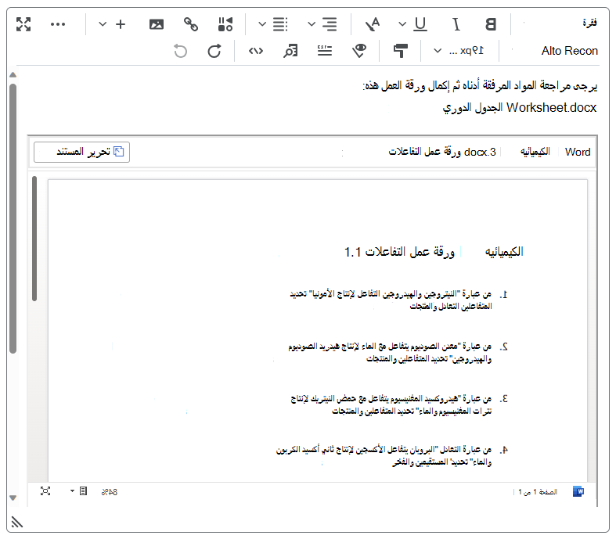Add a quicklink with the chain icon

point(191,24)
